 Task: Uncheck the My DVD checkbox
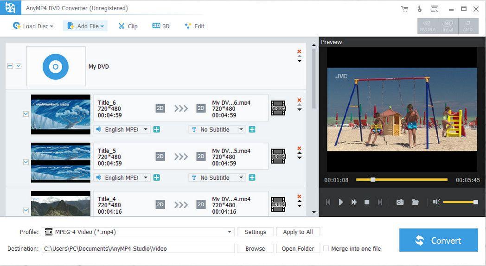click(19, 66)
